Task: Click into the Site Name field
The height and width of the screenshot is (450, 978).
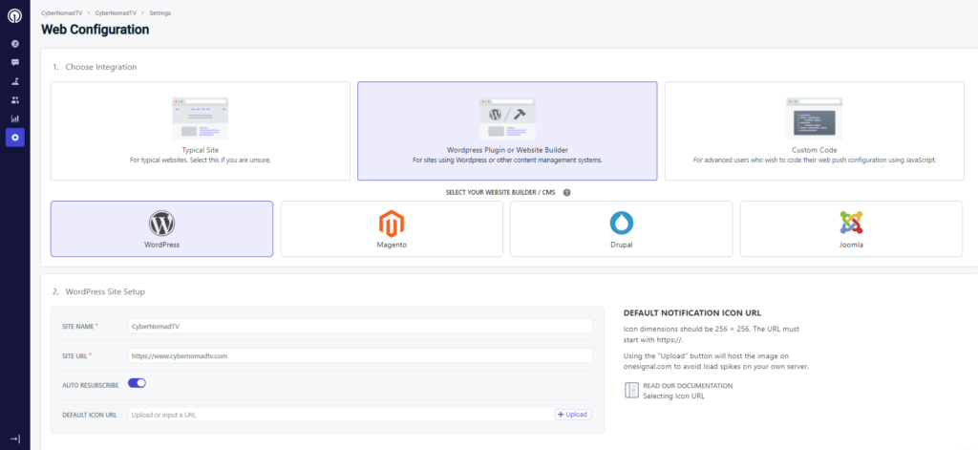Action: (361, 326)
